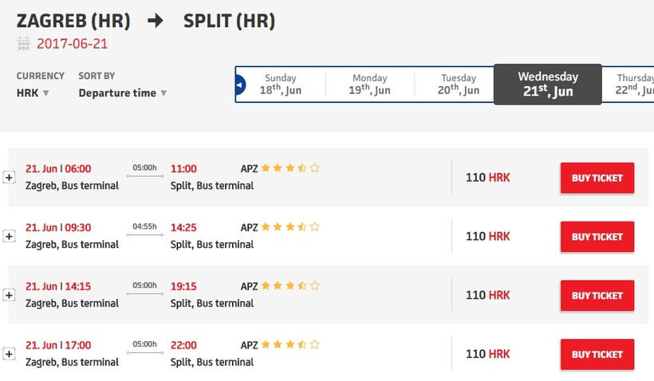Click star rating of the 17:00 departure
Screen dimensions: 654x381
(290, 344)
